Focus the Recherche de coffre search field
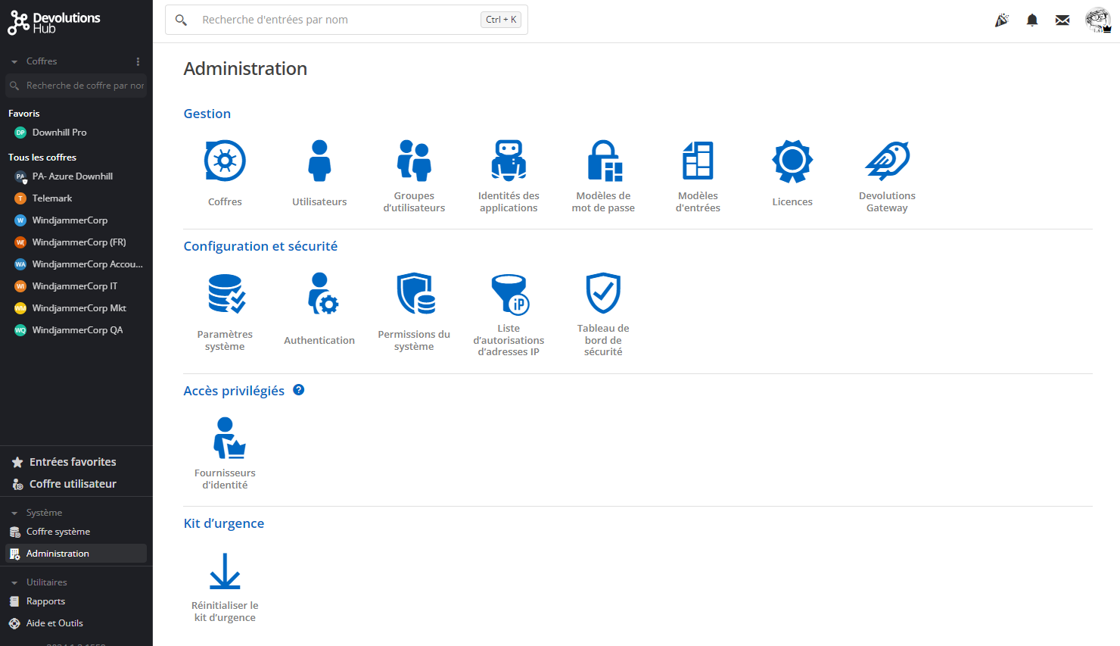Image resolution: width=1120 pixels, height=646 pixels. tap(76, 86)
